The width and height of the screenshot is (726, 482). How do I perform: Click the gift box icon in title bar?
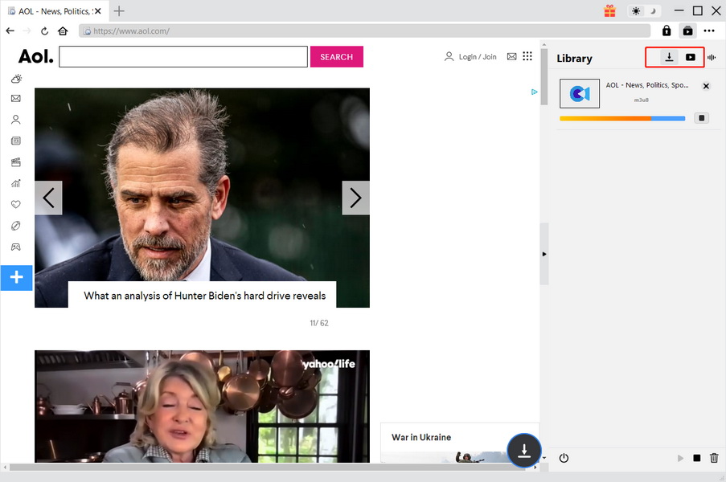coord(609,11)
